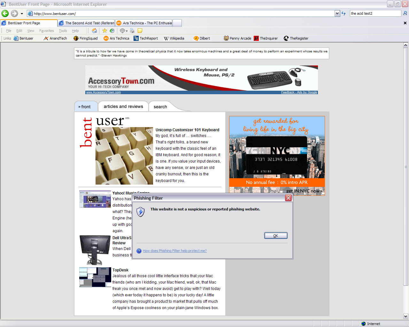The image size is (409, 327).
Task: Click the History clock icon
Action: point(112,31)
